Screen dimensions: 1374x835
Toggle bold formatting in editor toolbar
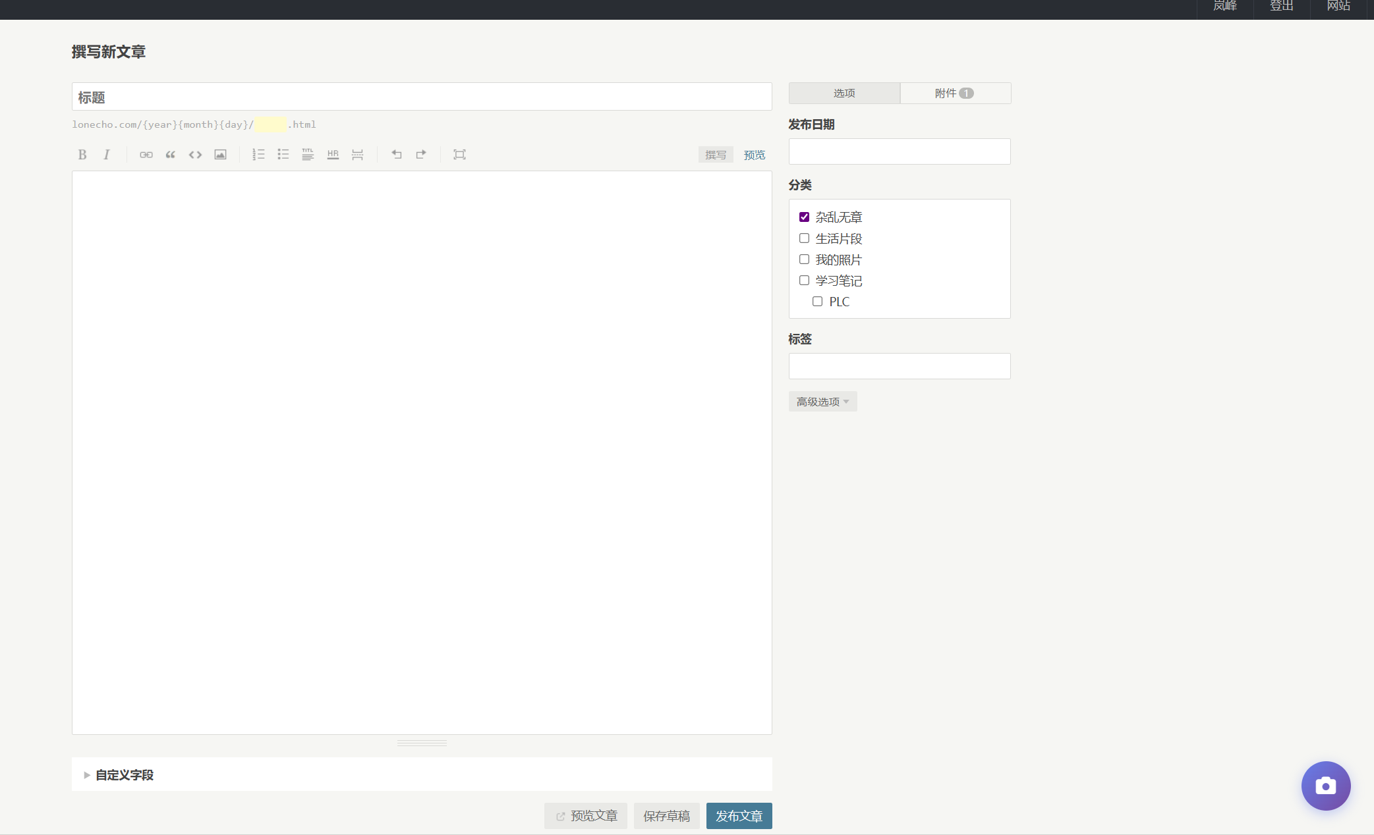pyautogui.click(x=82, y=155)
